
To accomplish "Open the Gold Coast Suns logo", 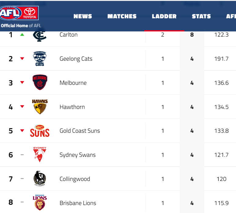I will (x=40, y=131).
